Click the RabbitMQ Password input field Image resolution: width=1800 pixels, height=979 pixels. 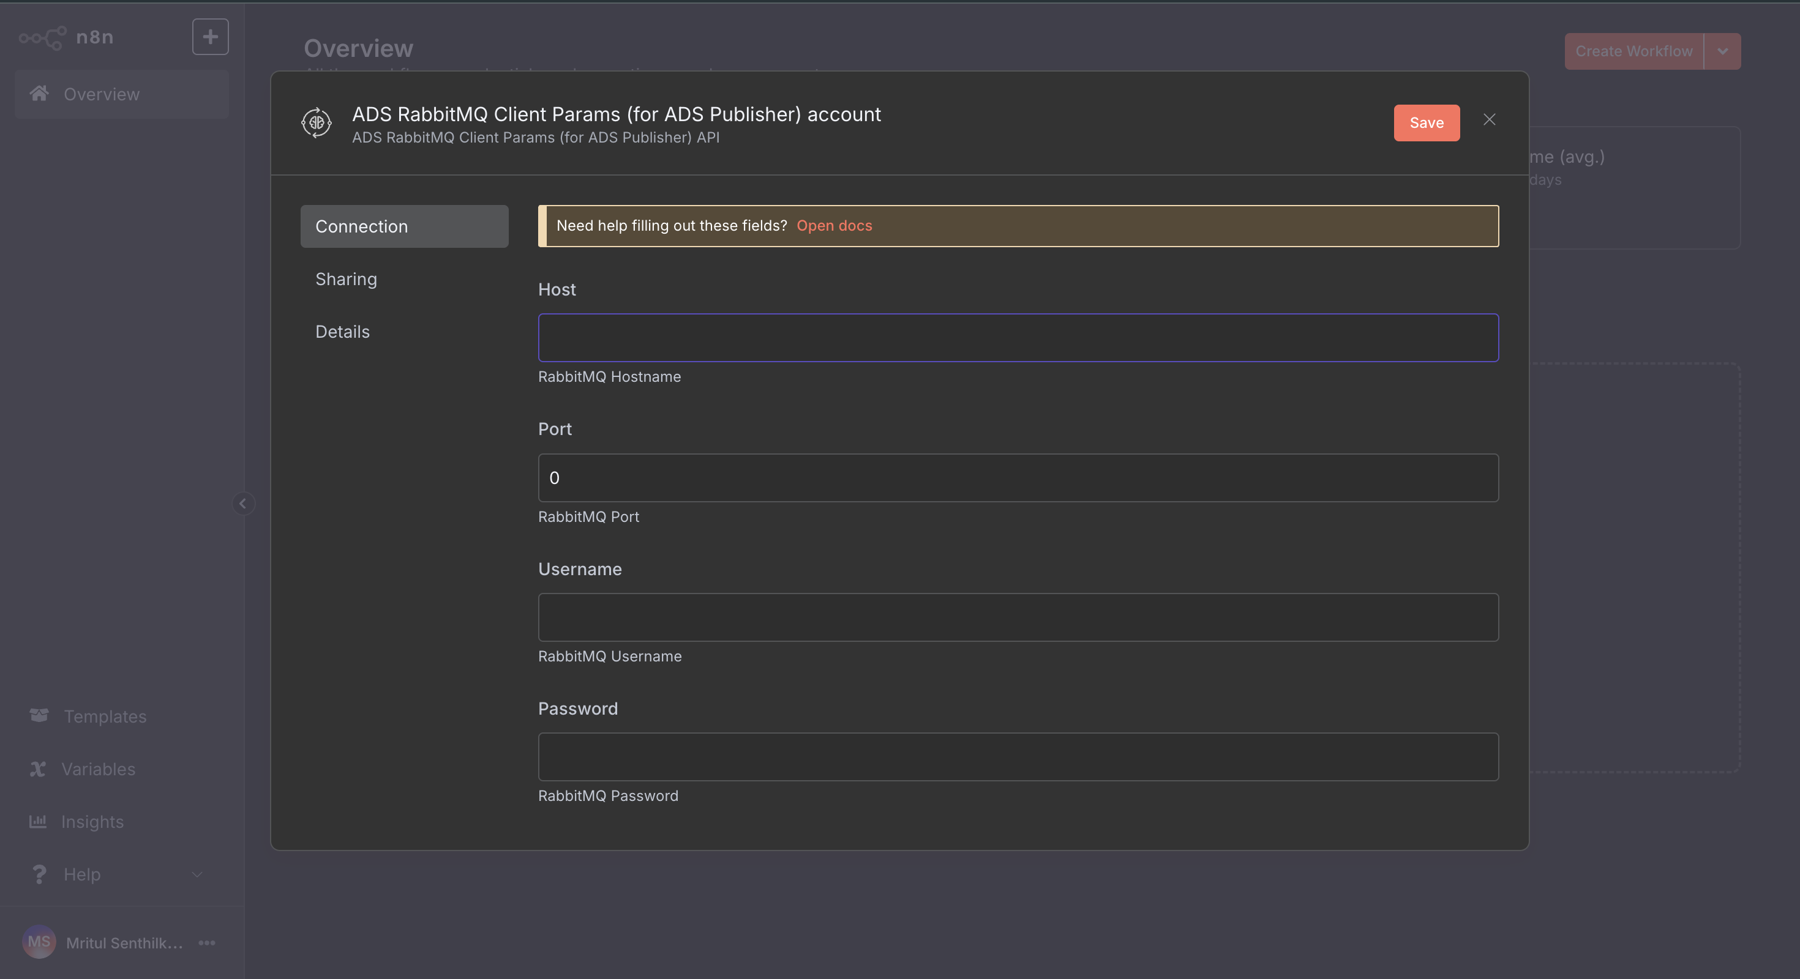(1018, 757)
